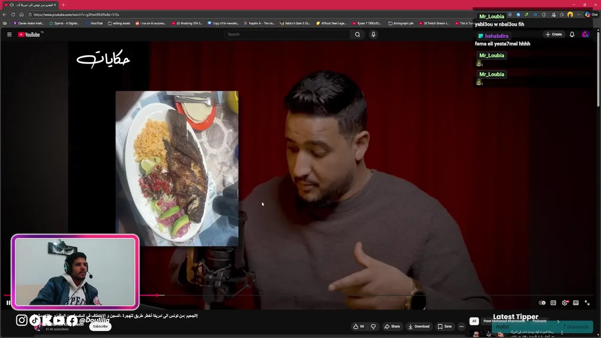Viewport: 601px width, 338px height.
Task: Click the Create button
Action: 554,34
